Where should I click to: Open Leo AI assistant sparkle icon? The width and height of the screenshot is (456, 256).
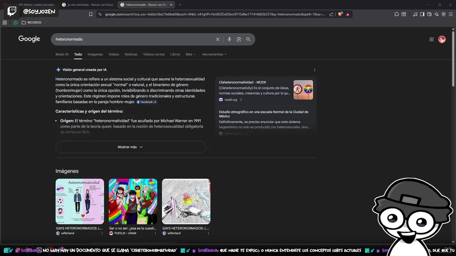pyautogui.click(x=436, y=14)
